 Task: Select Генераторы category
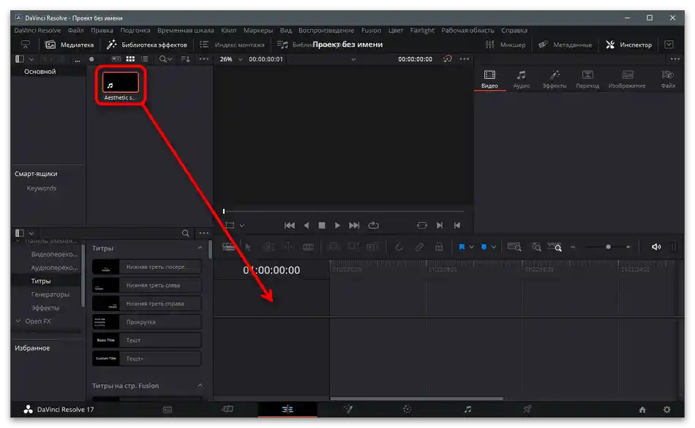[50, 294]
